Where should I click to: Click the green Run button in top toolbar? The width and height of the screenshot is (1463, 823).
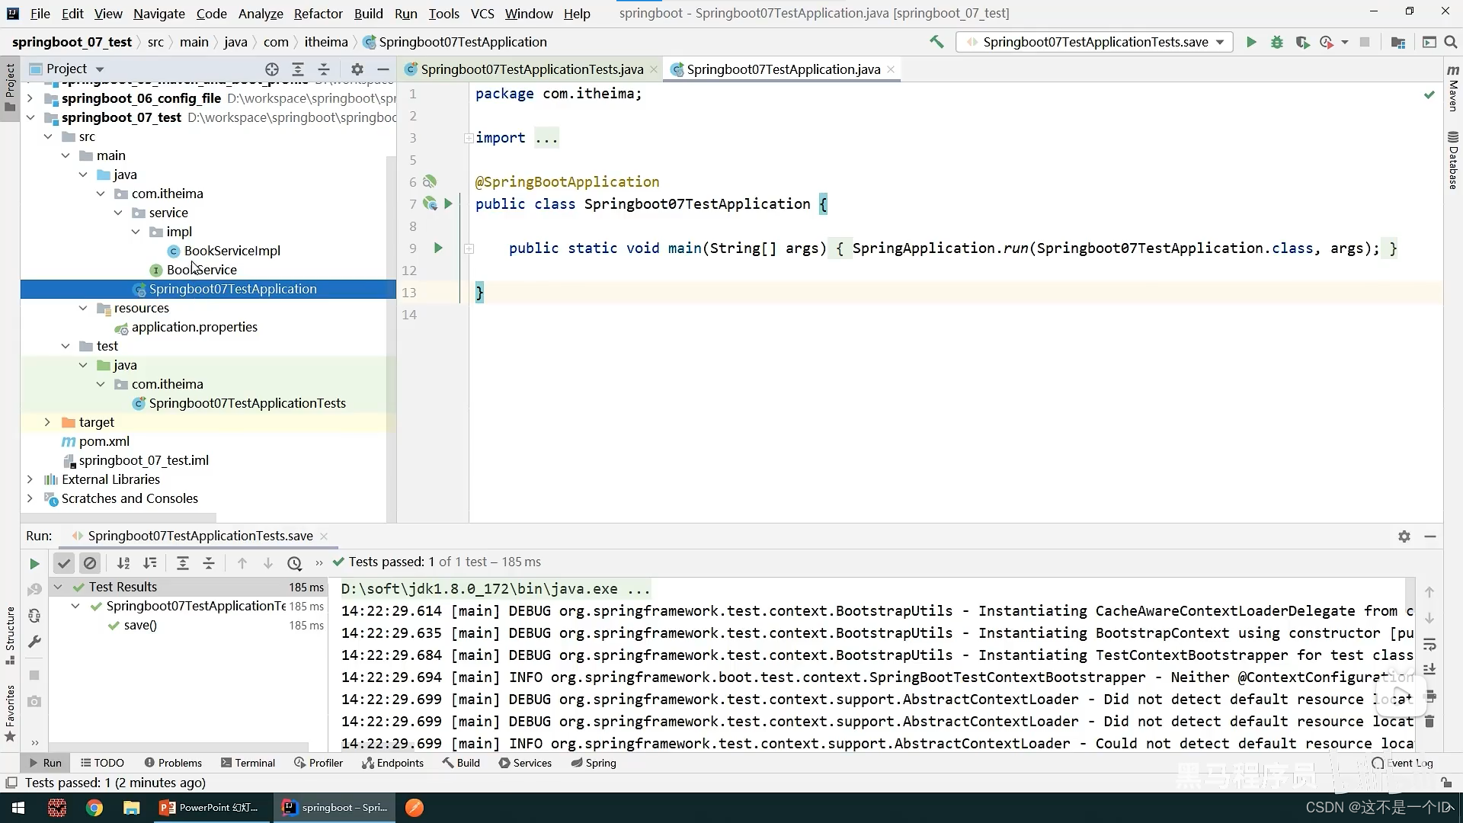click(x=1251, y=42)
